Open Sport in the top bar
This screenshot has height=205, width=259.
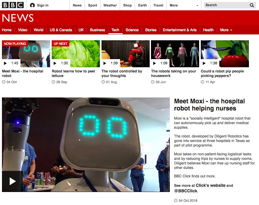point(92,5)
